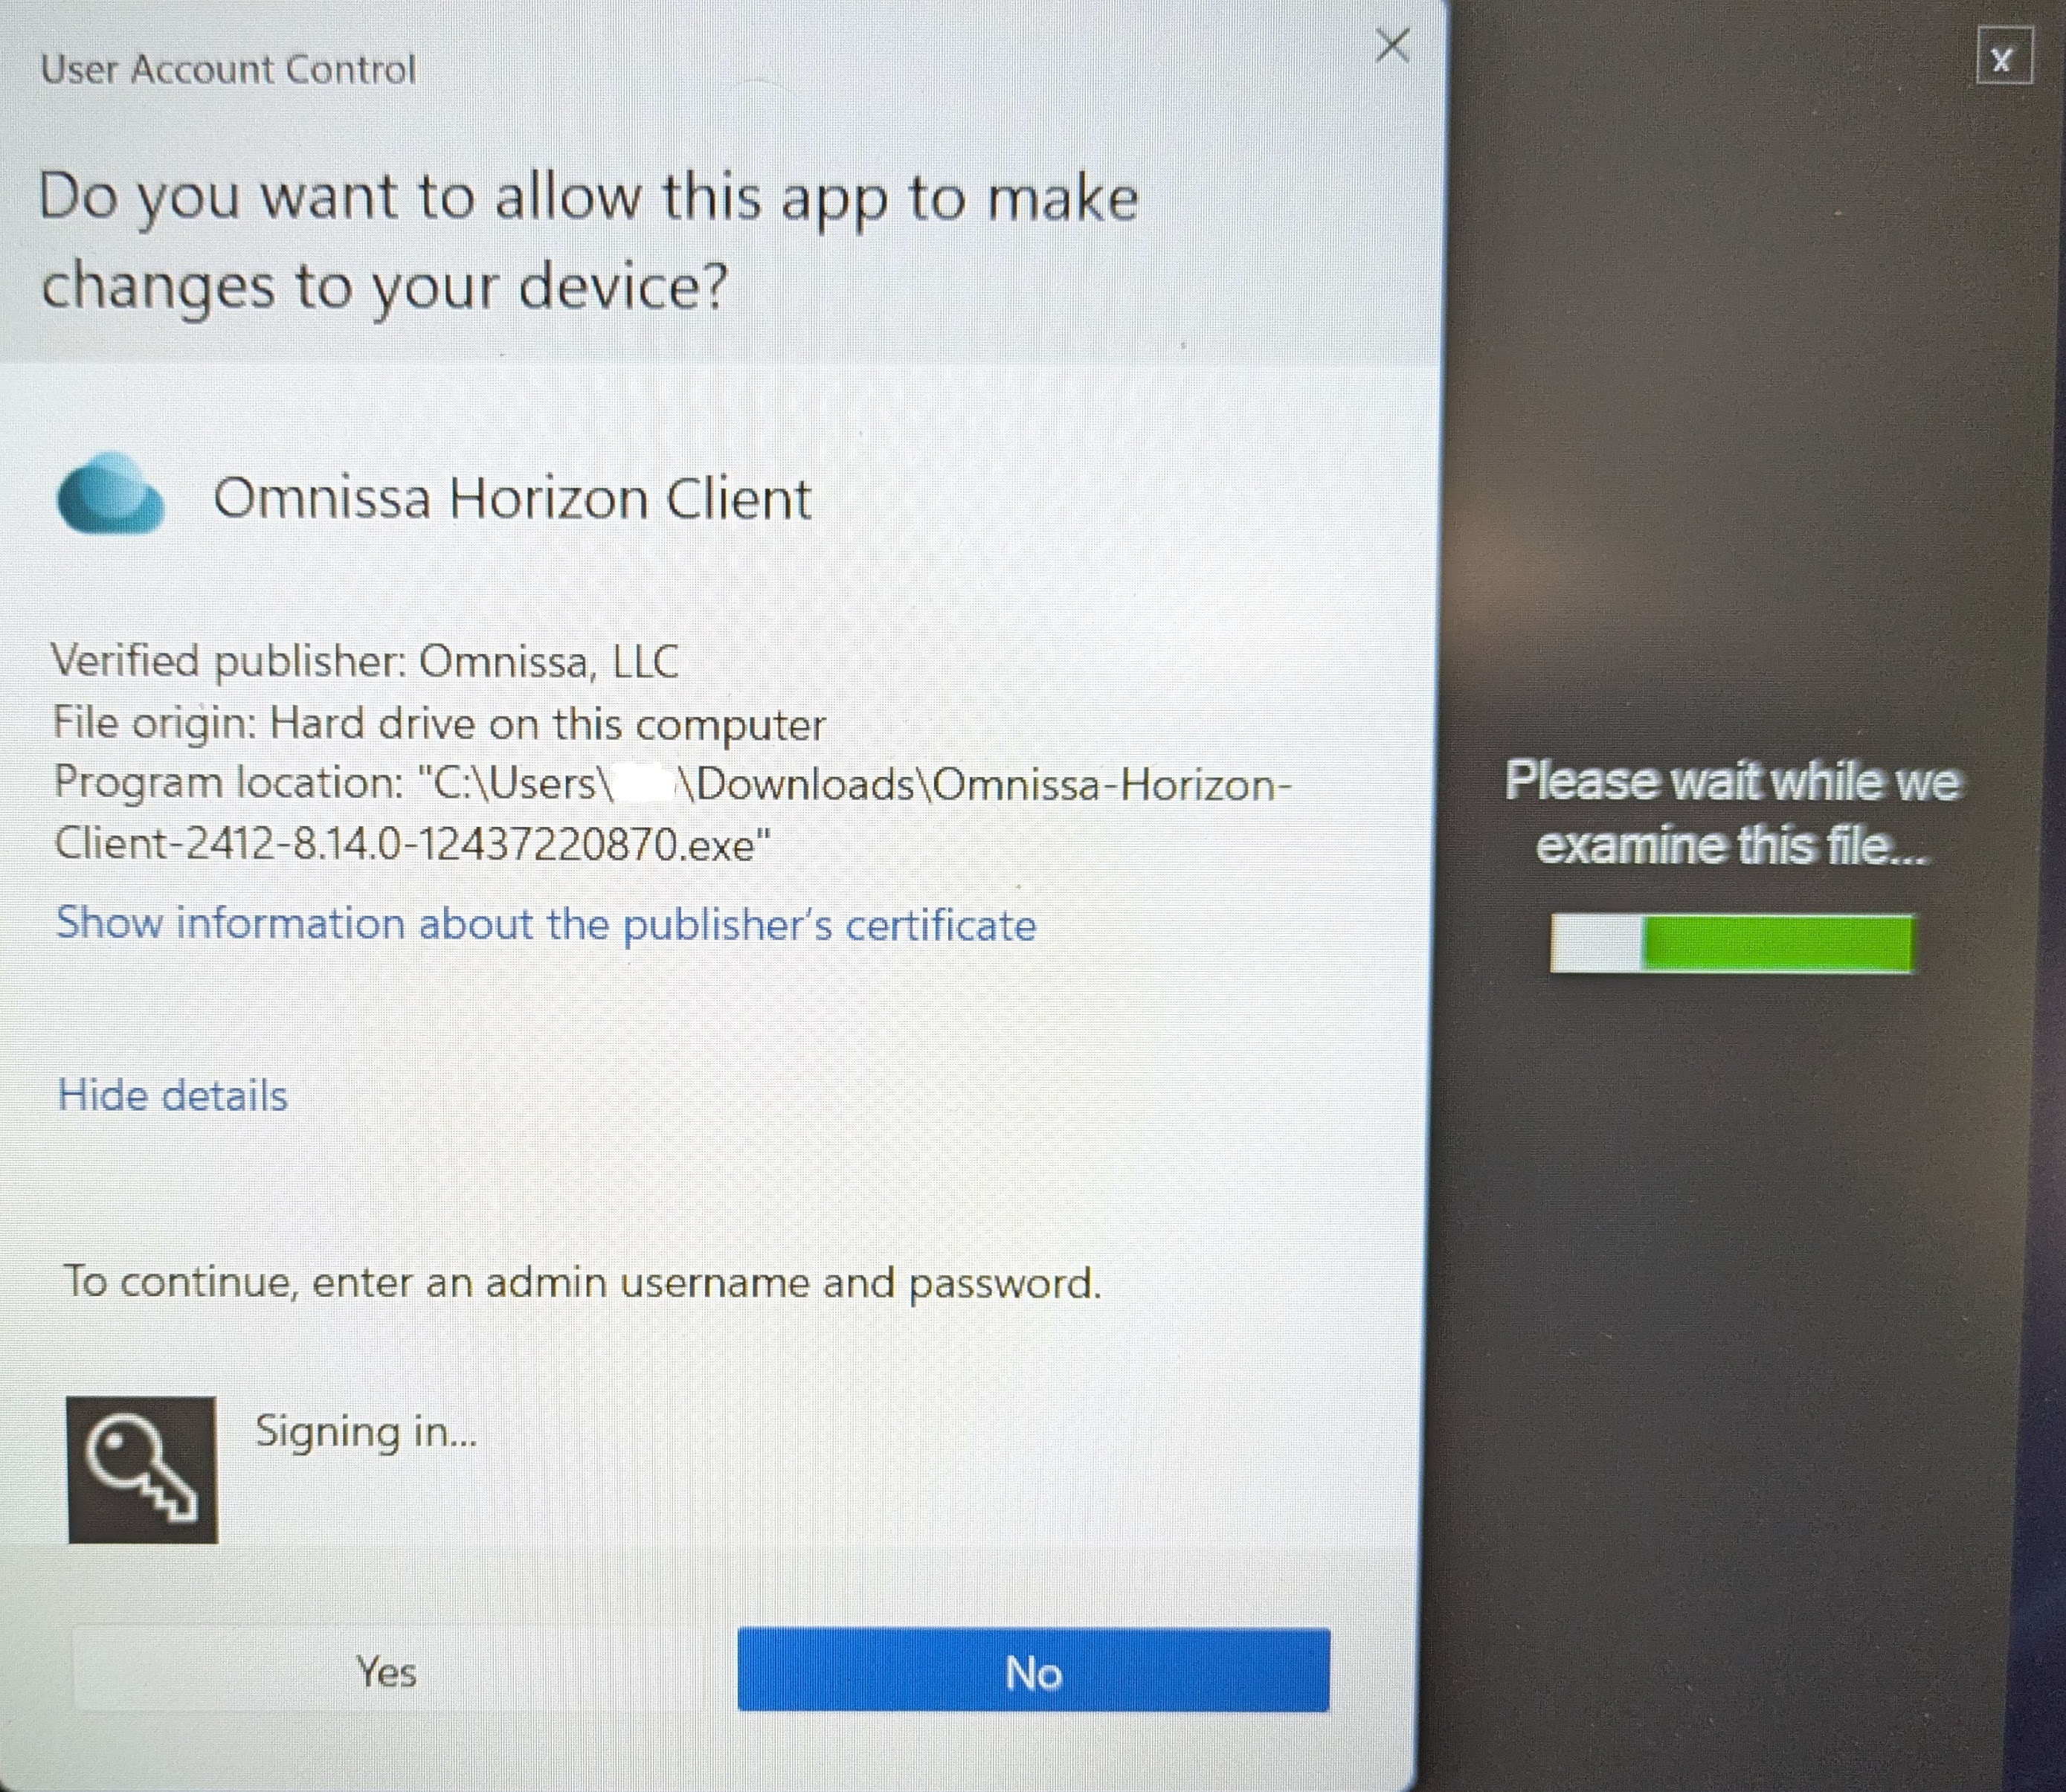Open publisher's certificate information link
2066x1792 pixels.
[x=546, y=923]
